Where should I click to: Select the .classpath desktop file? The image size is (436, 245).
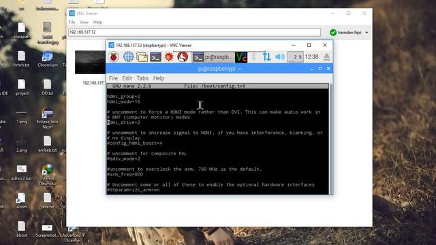point(21,31)
